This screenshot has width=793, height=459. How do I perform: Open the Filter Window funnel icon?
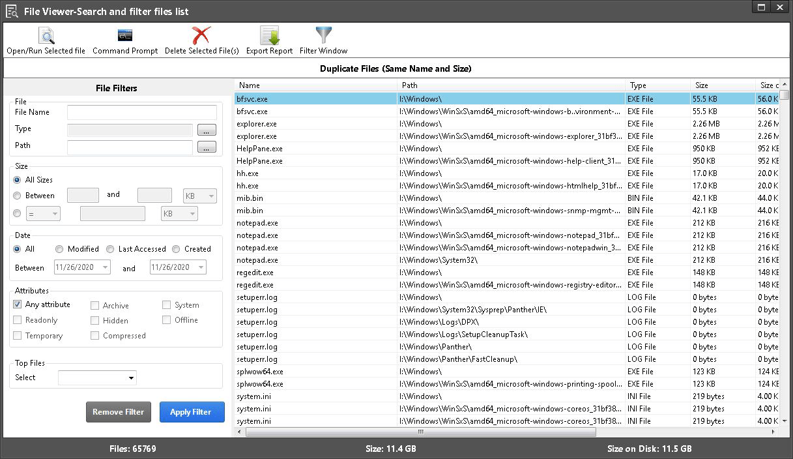coord(323,35)
